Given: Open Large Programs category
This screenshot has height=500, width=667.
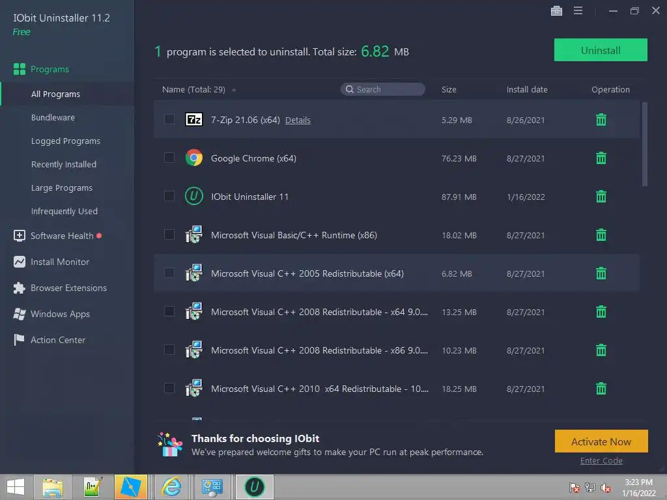Looking at the screenshot, I should [x=62, y=187].
